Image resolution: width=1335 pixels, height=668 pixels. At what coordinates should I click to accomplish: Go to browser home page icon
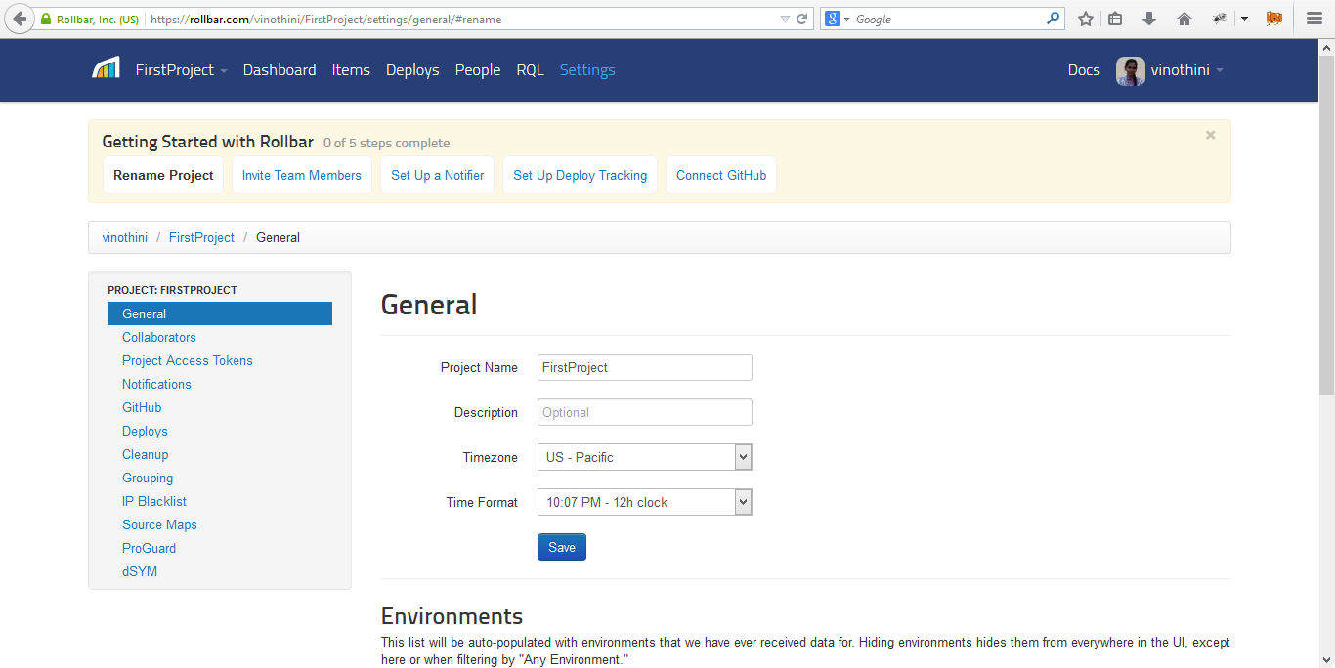1184,19
